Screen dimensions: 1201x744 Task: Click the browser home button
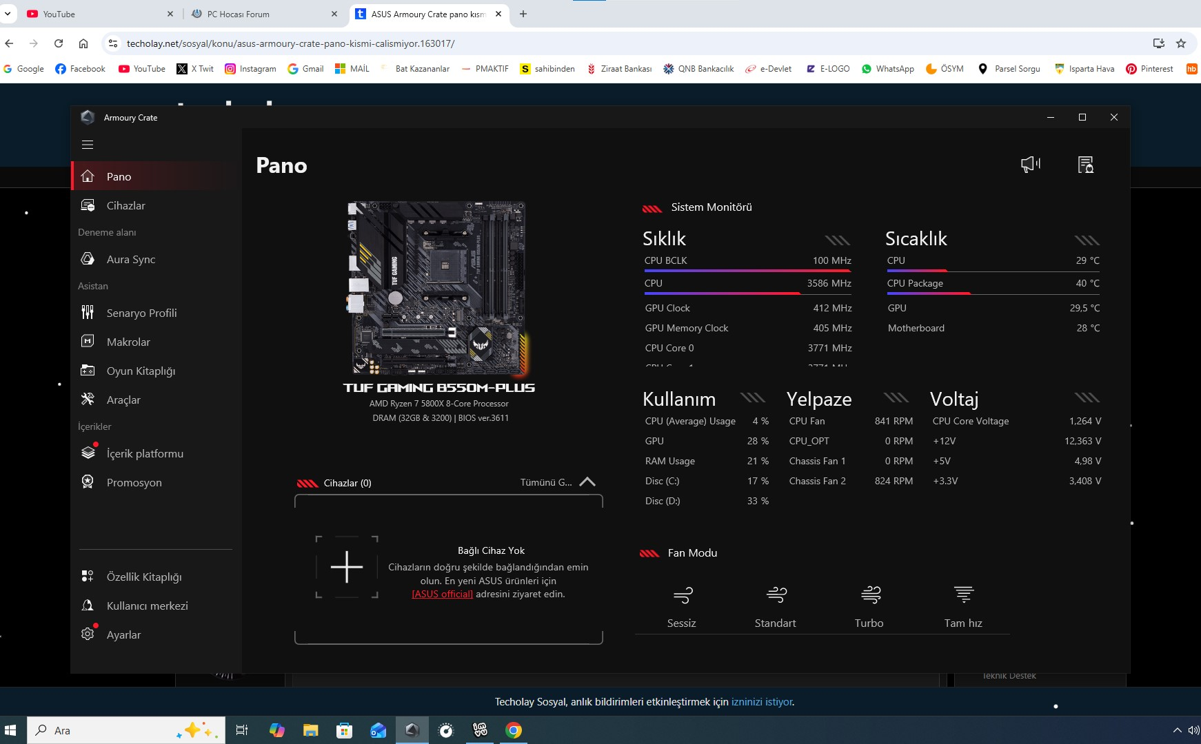pyautogui.click(x=83, y=43)
